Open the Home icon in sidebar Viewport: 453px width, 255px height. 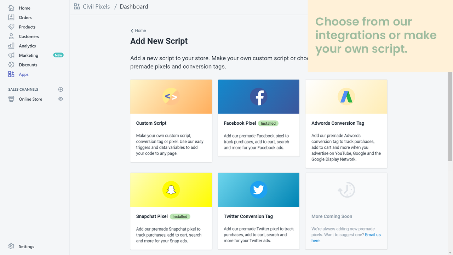[11, 8]
